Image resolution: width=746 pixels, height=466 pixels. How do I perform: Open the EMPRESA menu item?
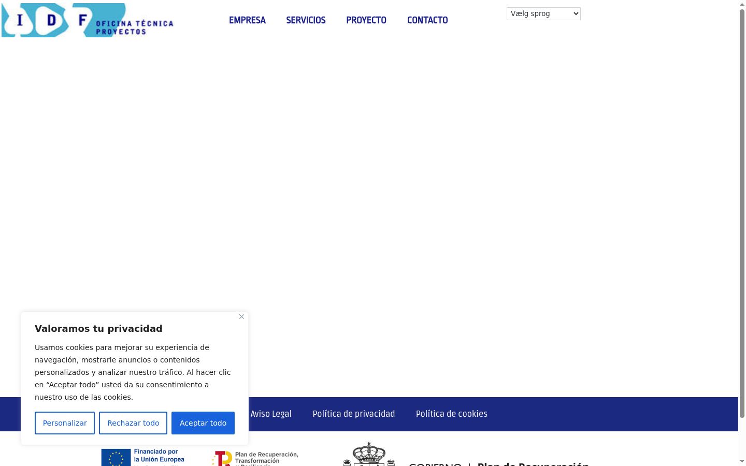(x=247, y=20)
